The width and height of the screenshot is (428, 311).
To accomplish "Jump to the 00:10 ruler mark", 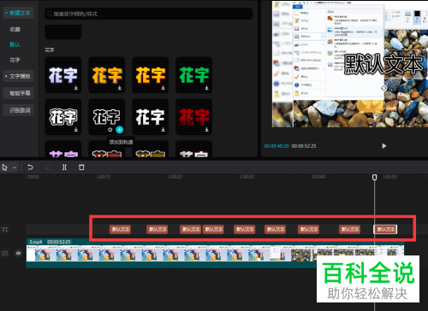I will [104, 177].
